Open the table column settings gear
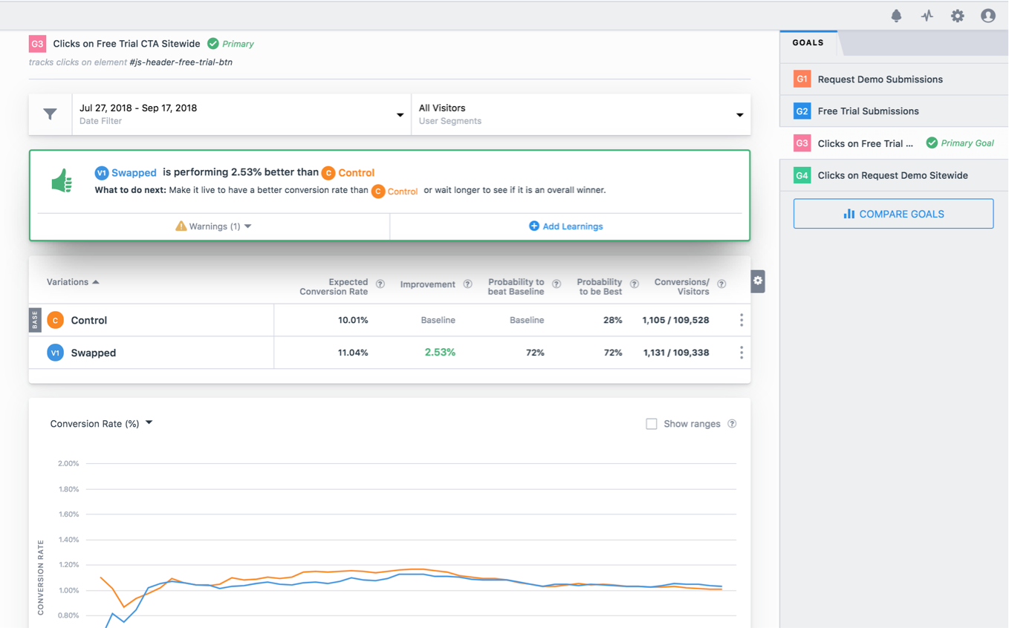The image size is (1009, 628). (x=756, y=281)
